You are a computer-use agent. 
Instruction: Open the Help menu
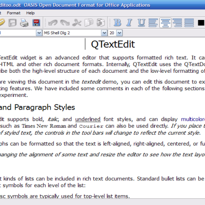pyautogui.click(x=30, y=13)
